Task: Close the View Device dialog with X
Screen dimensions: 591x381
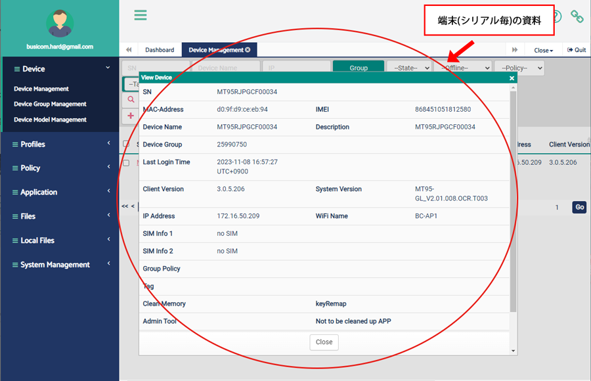Action: coord(512,78)
